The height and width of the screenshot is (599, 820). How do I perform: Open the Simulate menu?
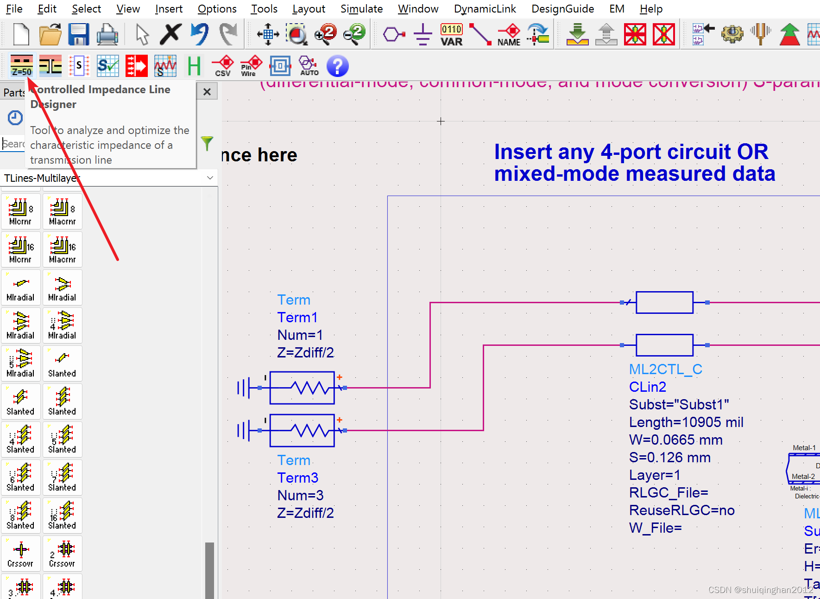[x=361, y=8]
